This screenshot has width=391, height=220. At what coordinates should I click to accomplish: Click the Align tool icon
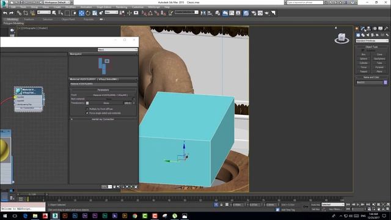(x=210, y=13)
